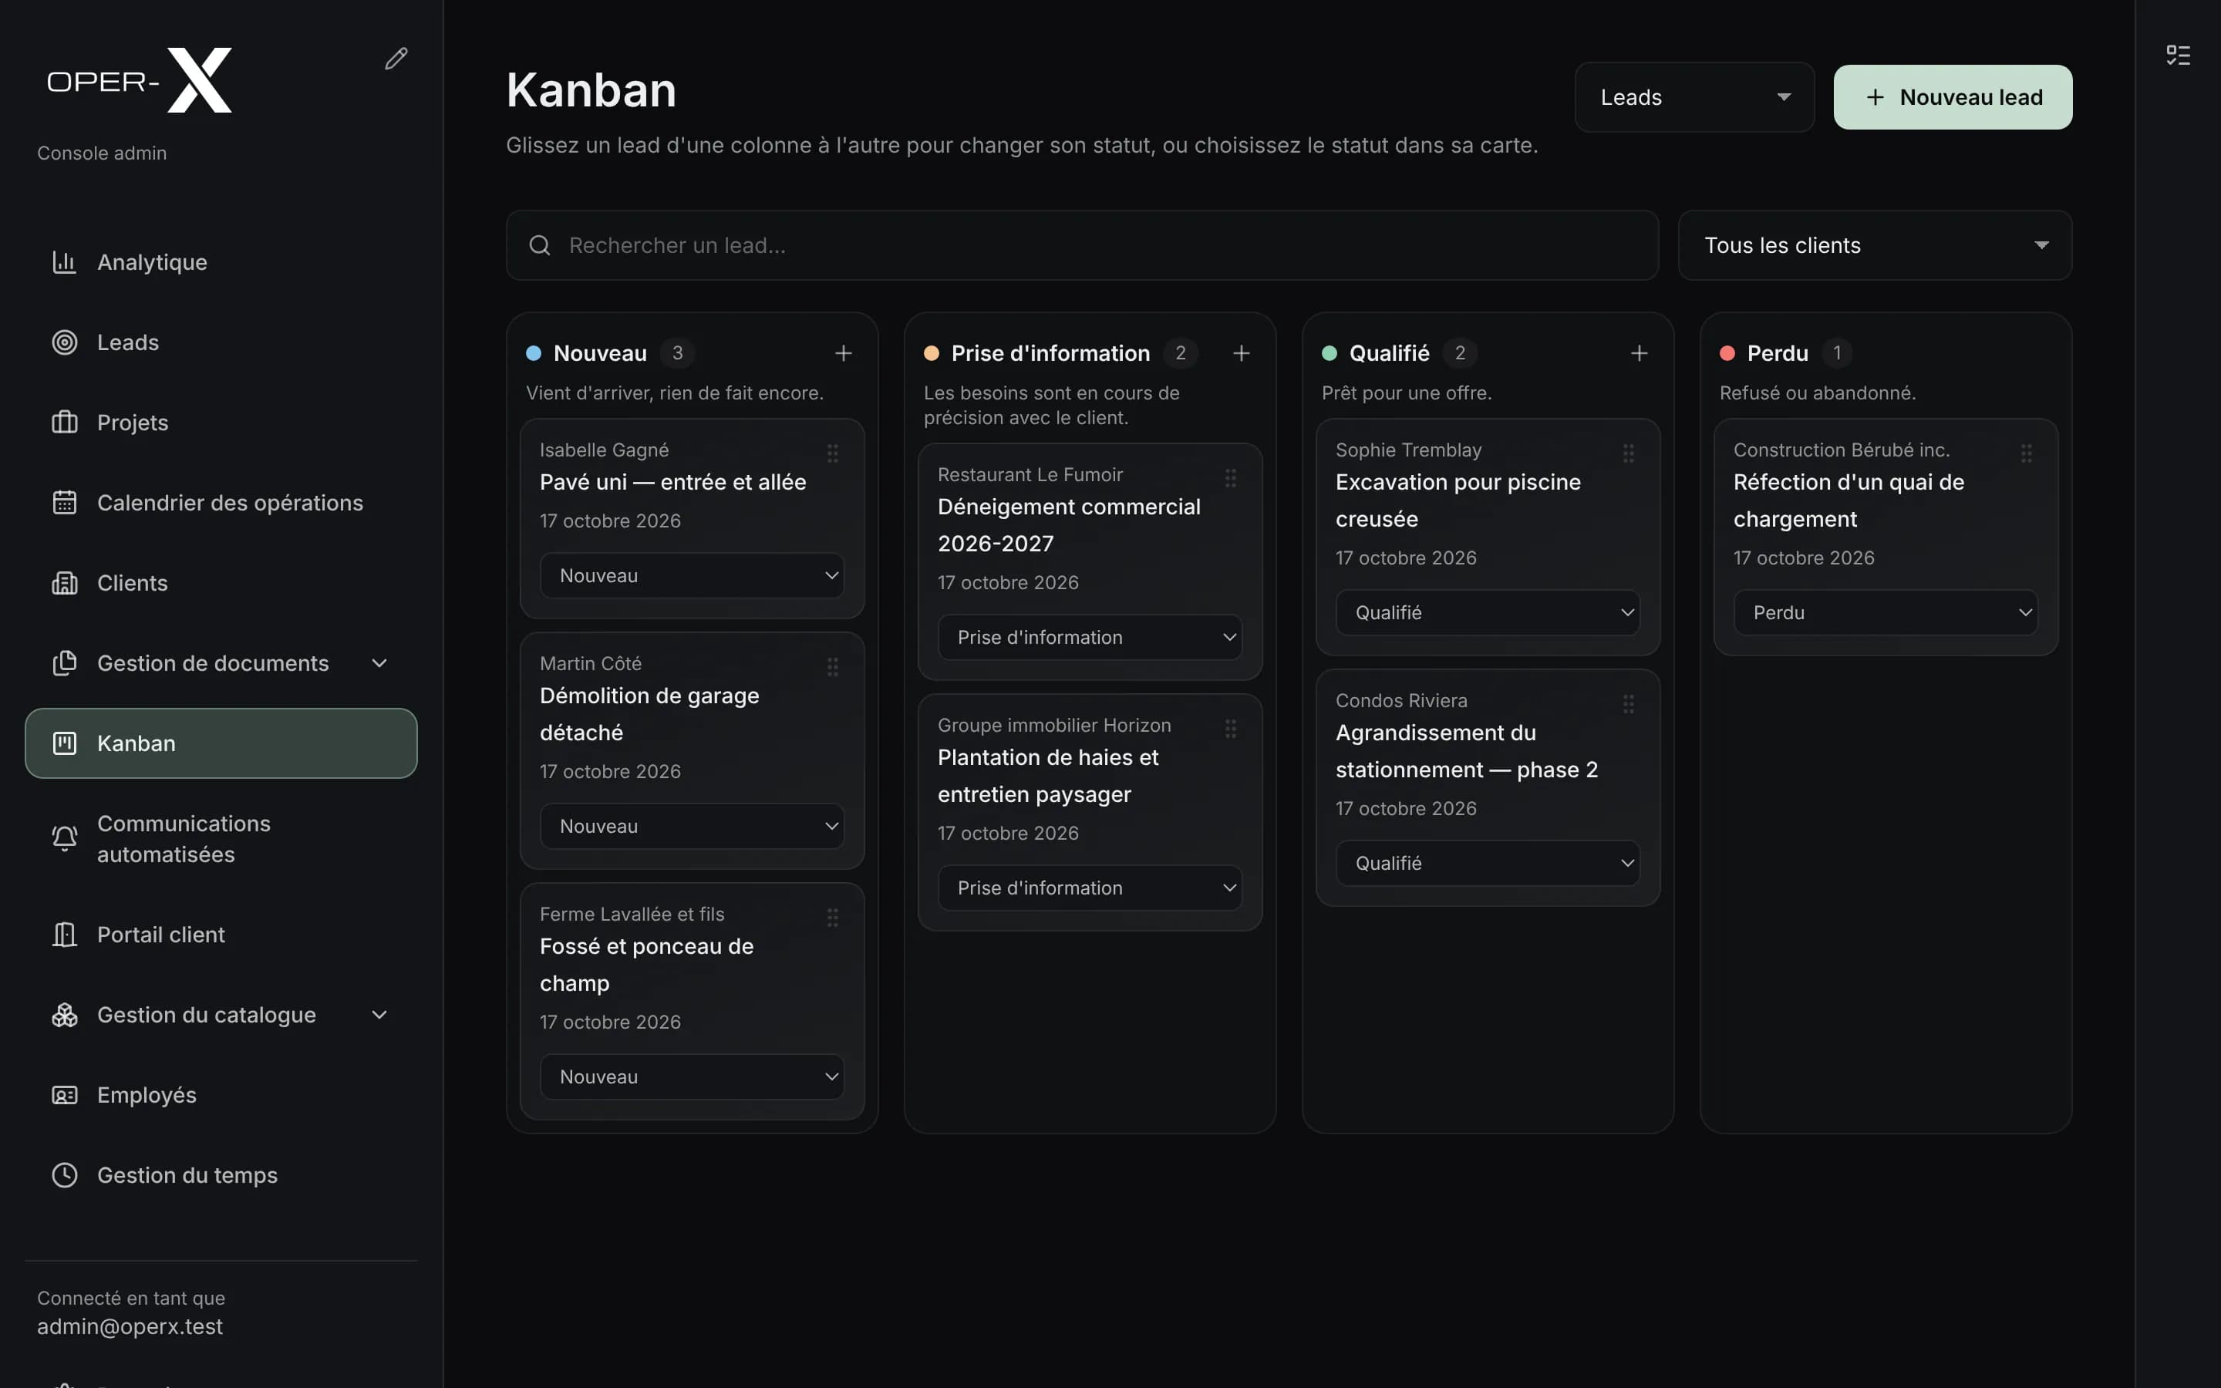
Task: Go to Employés page
Action: pyautogui.click(x=221, y=1095)
